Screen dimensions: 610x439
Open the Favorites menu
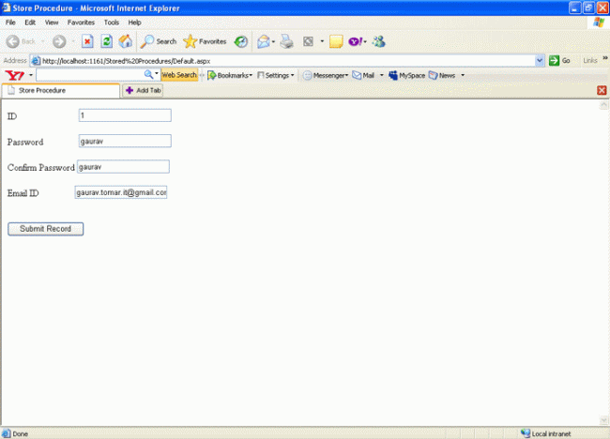pyautogui.click(x=81, y=23)
